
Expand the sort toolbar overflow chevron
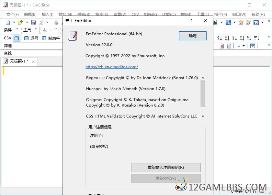coord(269,37)
